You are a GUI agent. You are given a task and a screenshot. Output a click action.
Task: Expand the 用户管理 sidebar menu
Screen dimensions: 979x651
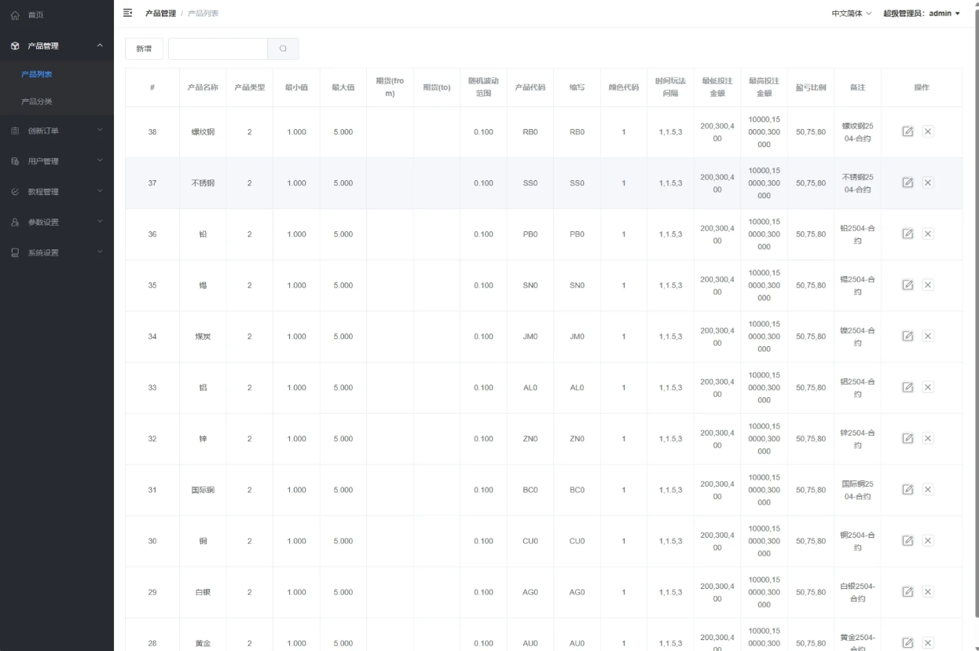coord(57,161)
